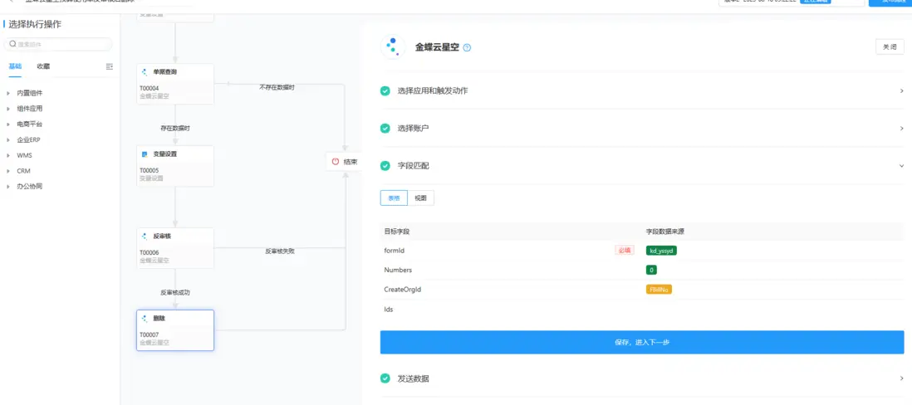Click the green check next to 选择应用和触发动作
This screenshot has width=912, height=405.
[x=385, y=90]
